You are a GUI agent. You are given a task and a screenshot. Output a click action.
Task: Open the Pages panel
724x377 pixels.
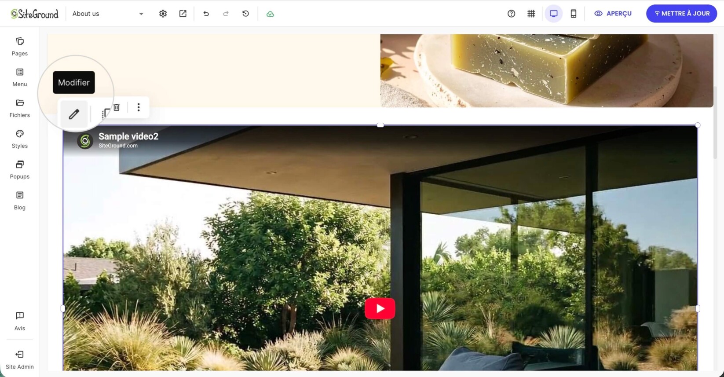tap(20, 47)
